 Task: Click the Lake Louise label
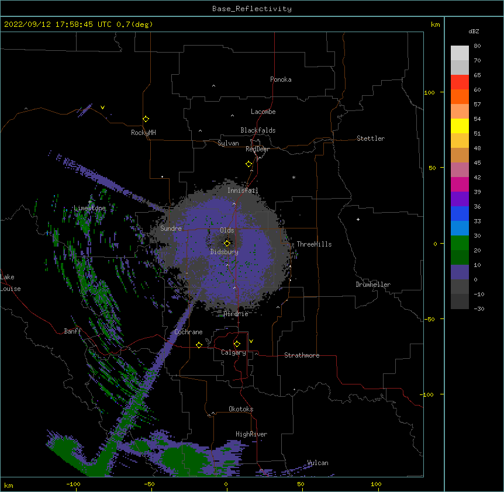(10, 283)
